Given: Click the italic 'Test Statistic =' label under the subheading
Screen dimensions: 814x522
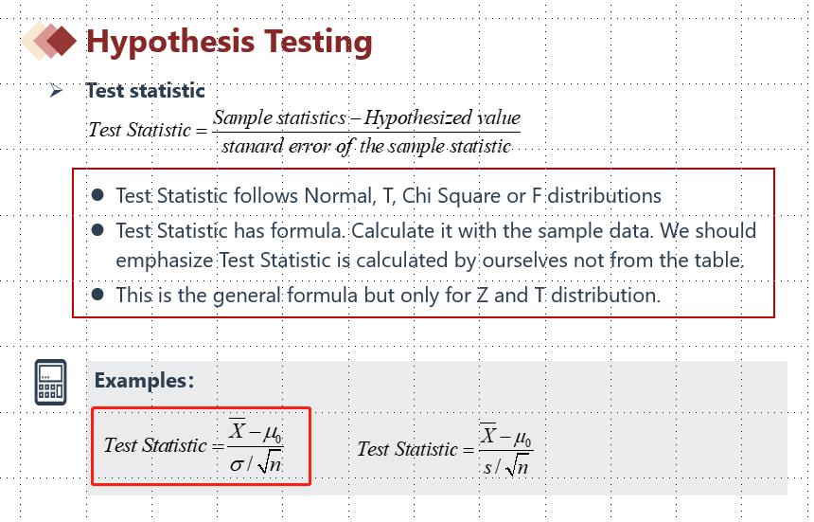Looking at the screenshot, I should click(x=147, y=131).
